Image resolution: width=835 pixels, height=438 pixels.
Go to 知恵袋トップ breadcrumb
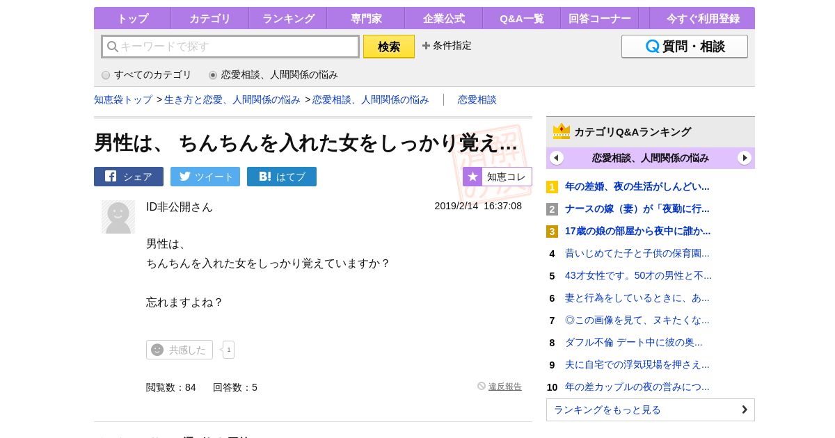point(123,99)
